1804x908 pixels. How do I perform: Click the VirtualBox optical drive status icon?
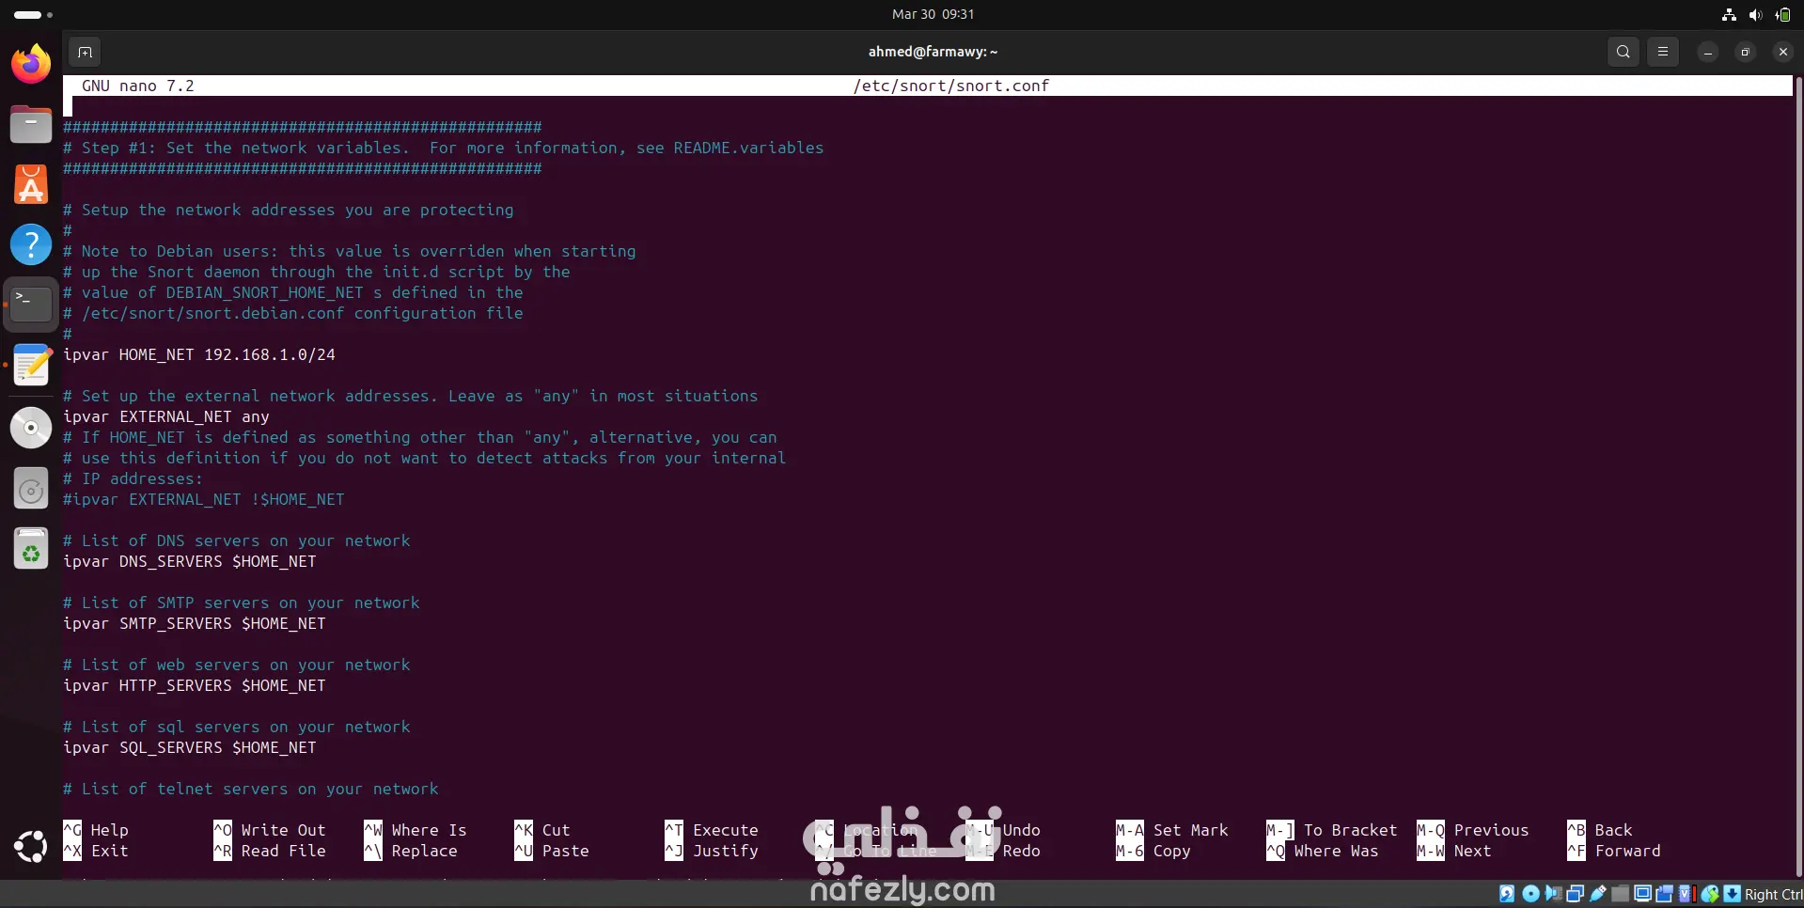pyautogui.click(x=1530, y=894)
